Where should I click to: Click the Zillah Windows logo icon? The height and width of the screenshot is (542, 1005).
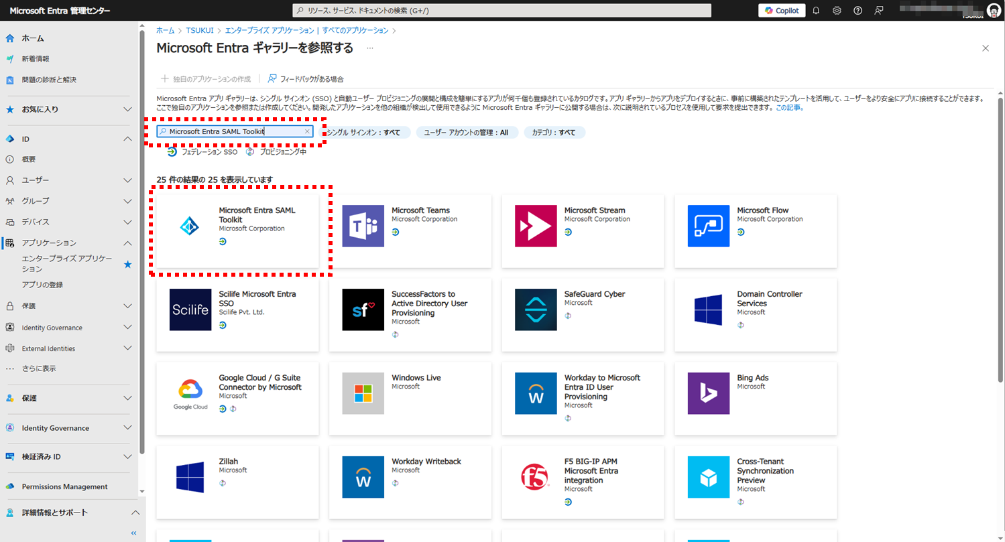point(190,478)
